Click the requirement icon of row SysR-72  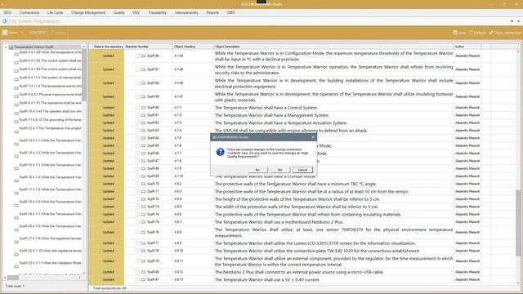coord(144,199)
